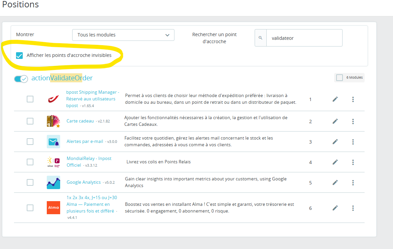
Task: Toggle the actionValidateOrder hook switch
Action: [21, 79]
